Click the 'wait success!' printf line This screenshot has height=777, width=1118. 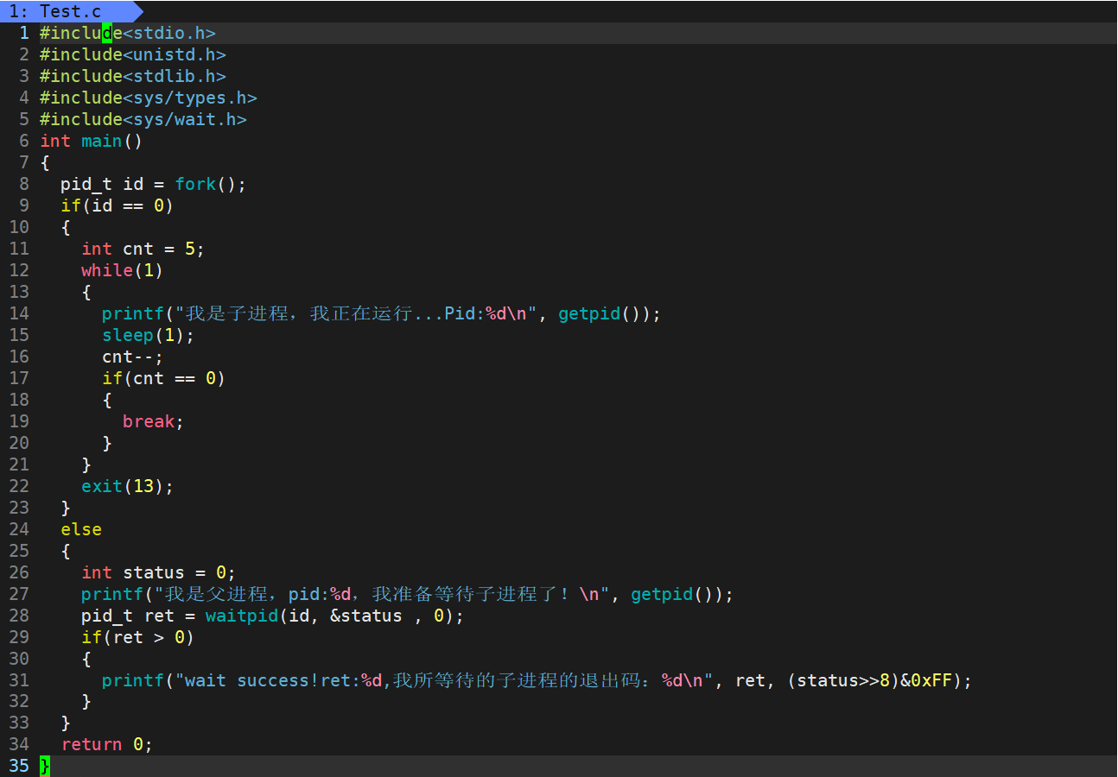pyautogui.click(x=537, y=680)
